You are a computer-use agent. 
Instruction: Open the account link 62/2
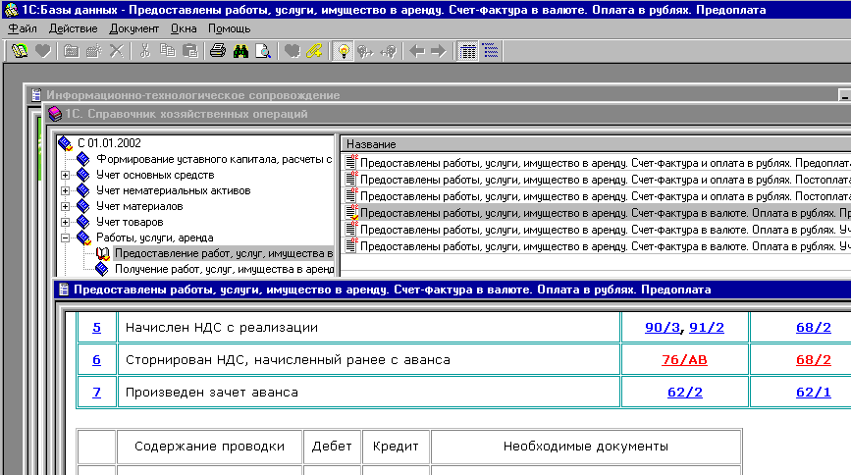(x=685, y=392)
